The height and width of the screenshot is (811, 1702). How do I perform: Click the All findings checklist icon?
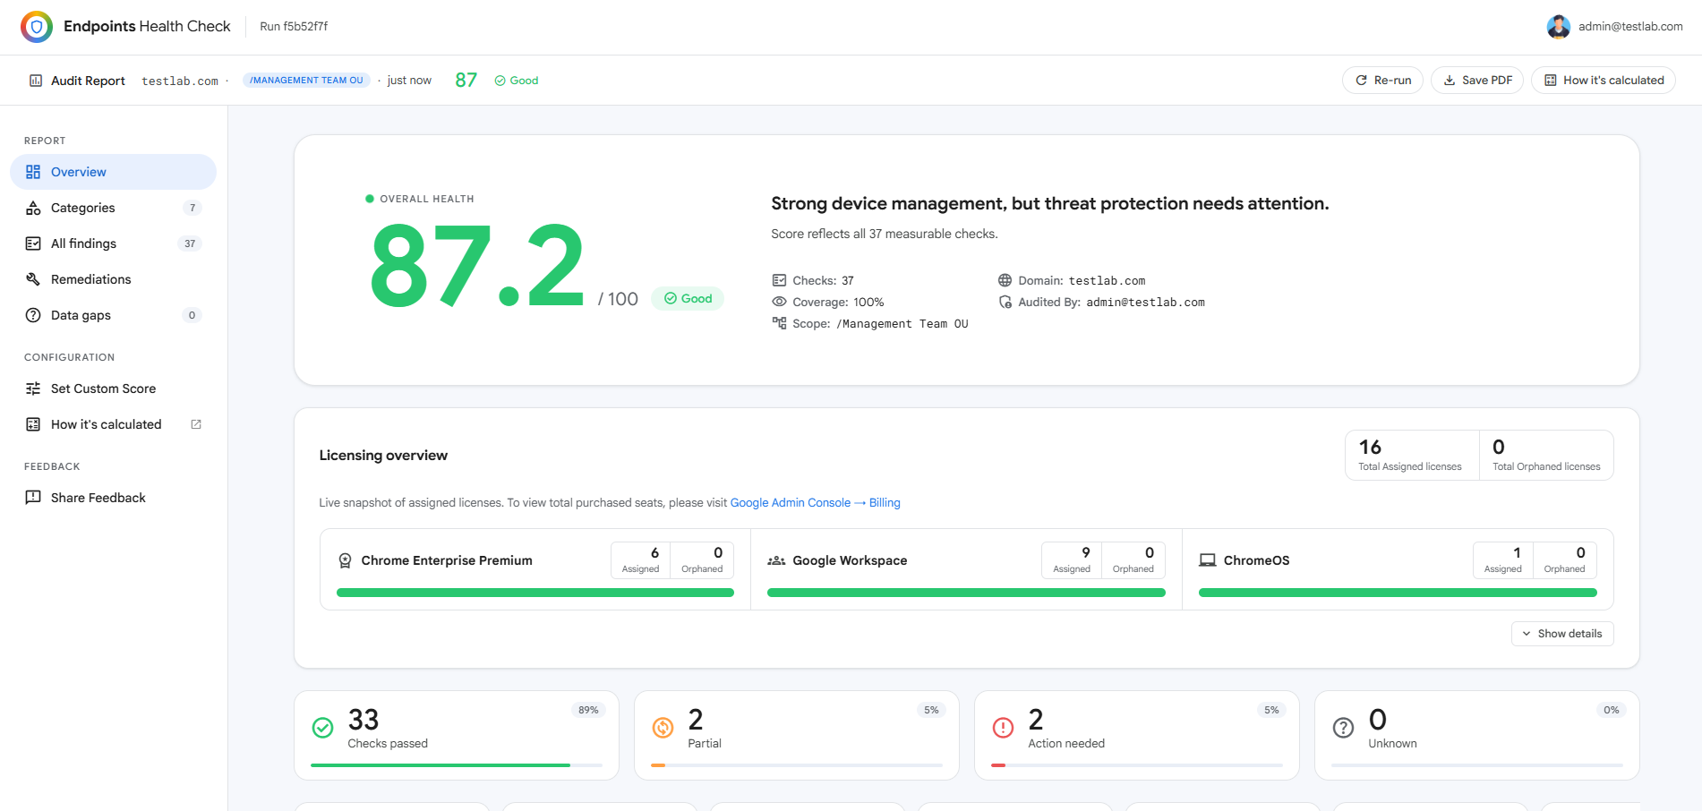(33, 243)
